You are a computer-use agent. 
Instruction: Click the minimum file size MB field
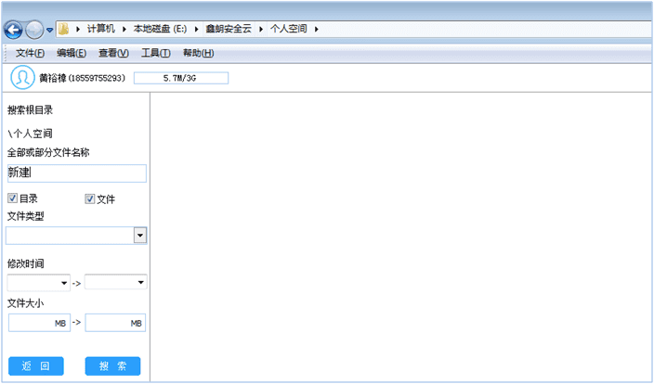(39, 323)
